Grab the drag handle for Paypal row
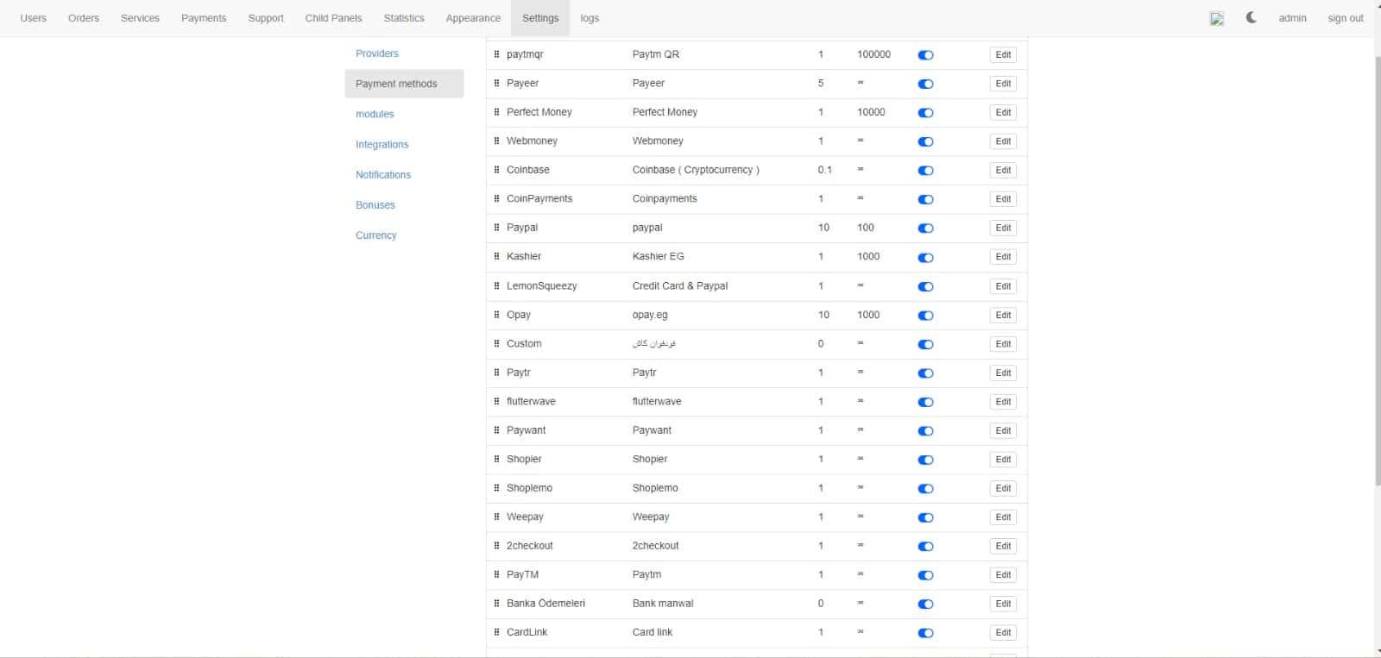This screenshot has width=1381, height=658. coord(496,228)
